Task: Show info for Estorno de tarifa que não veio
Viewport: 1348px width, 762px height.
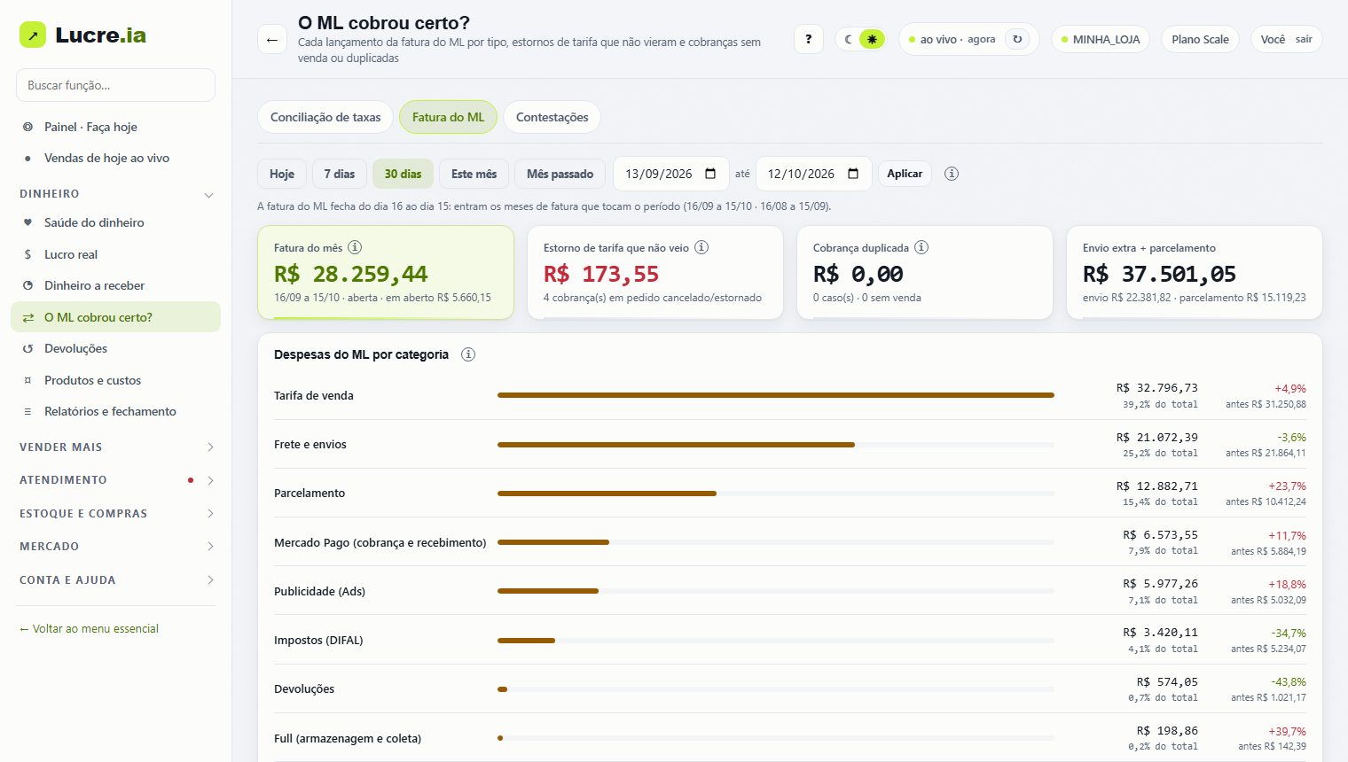Action: coord(701,247)
